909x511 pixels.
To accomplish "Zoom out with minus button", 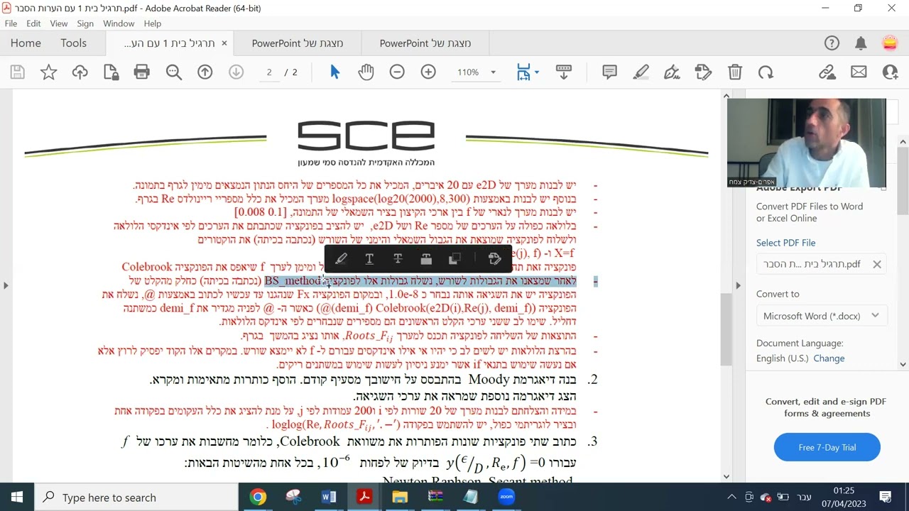I will pos(397,72).
